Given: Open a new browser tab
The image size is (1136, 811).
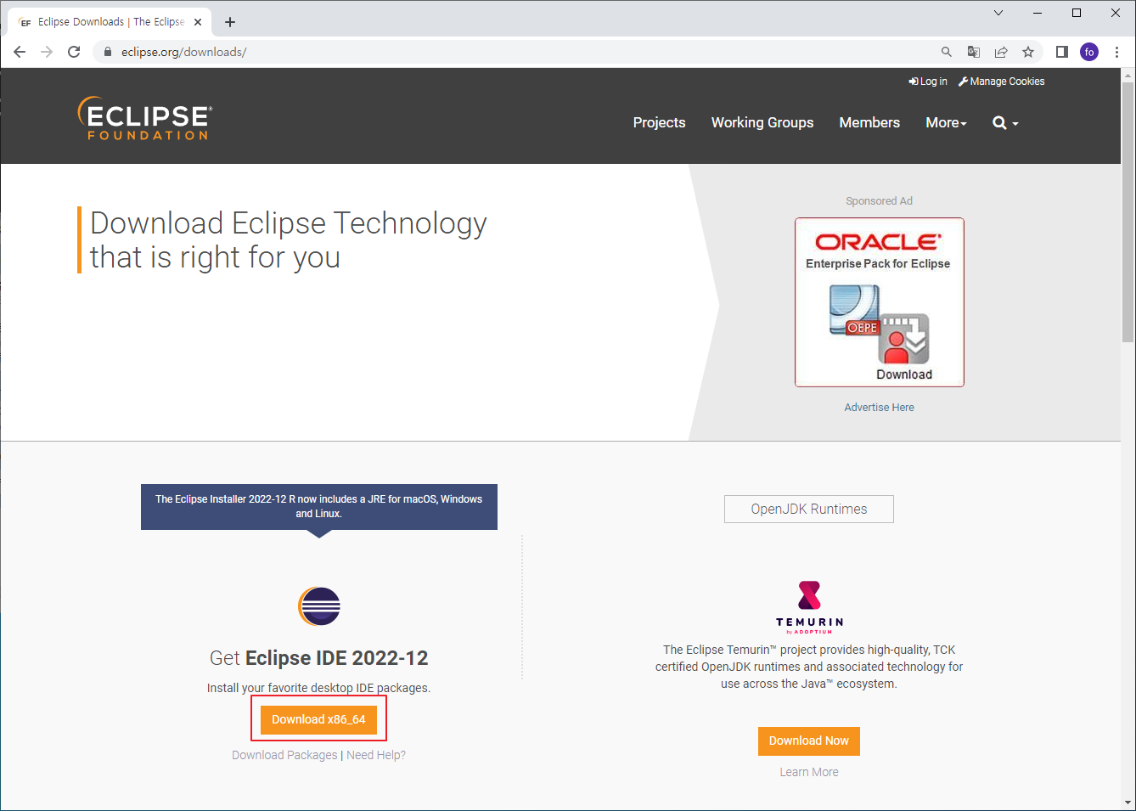Looking at the screenshot, I should [x=230, y=22].
